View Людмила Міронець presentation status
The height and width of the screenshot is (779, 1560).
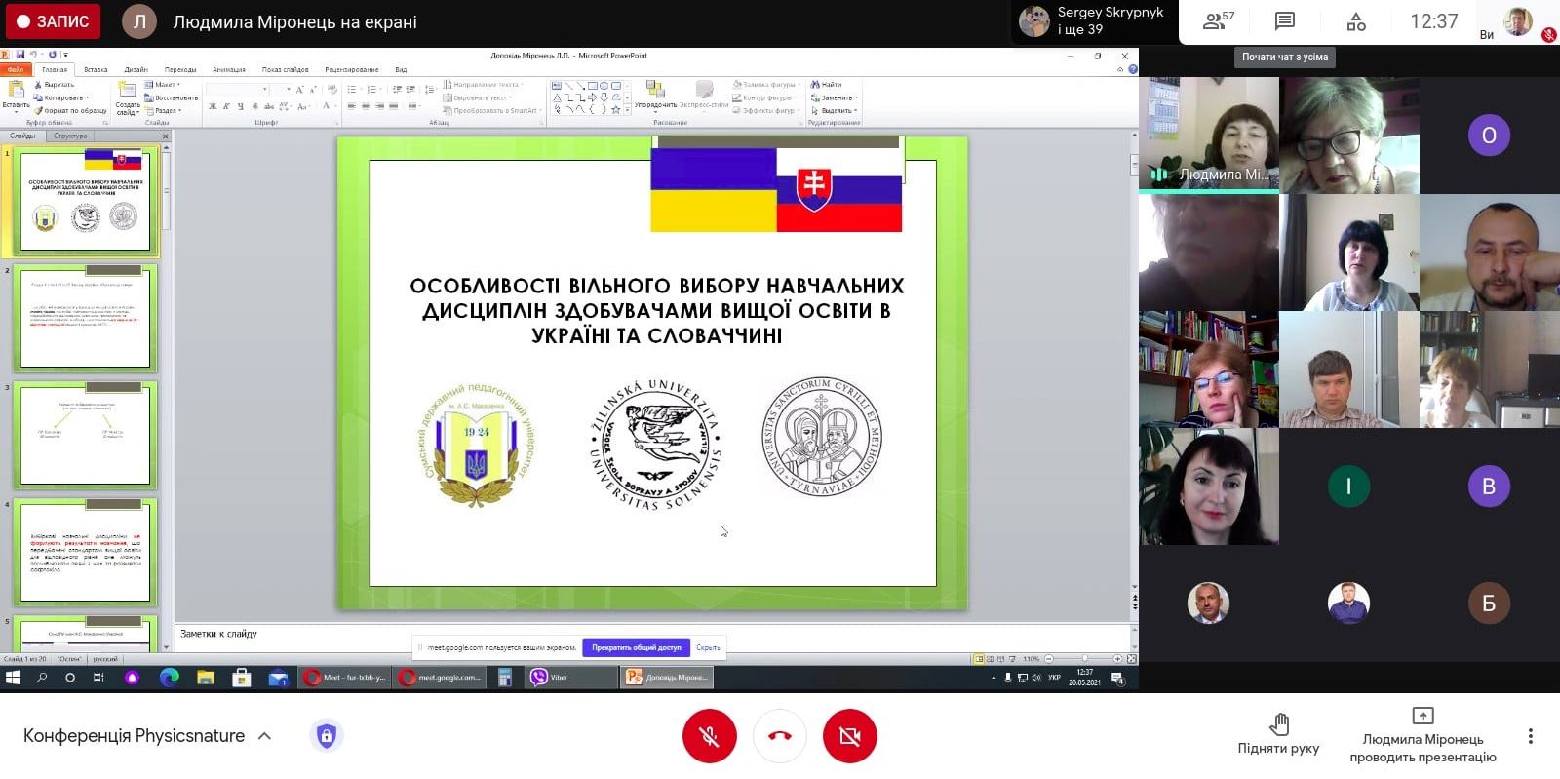(x=1423, y=736)
